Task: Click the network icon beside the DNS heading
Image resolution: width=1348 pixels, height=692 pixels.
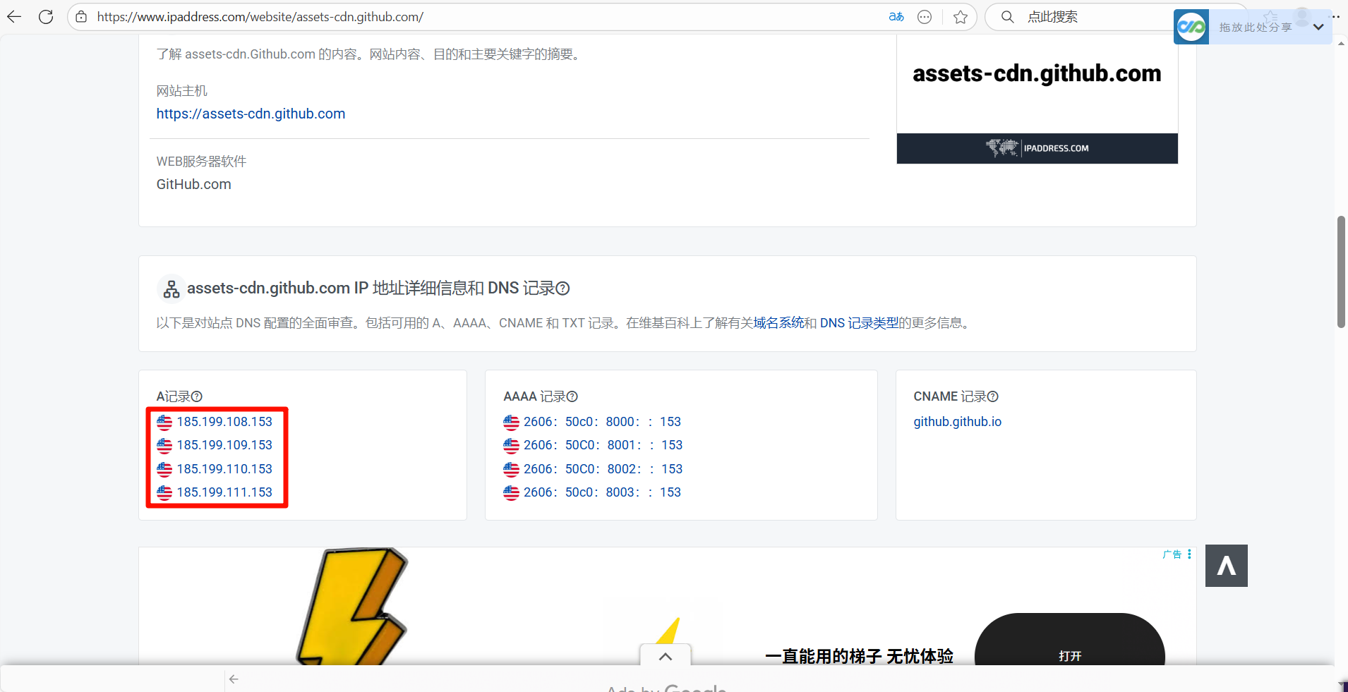Action: (x=171, y=289)
